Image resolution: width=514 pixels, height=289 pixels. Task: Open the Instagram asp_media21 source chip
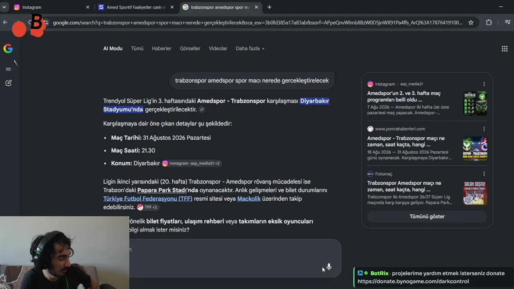coord(191,163)
